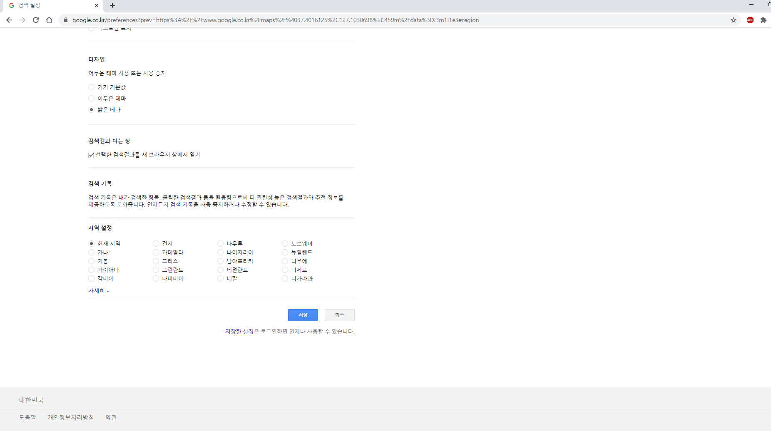Select the 남아프리카 region

(221, 261)
